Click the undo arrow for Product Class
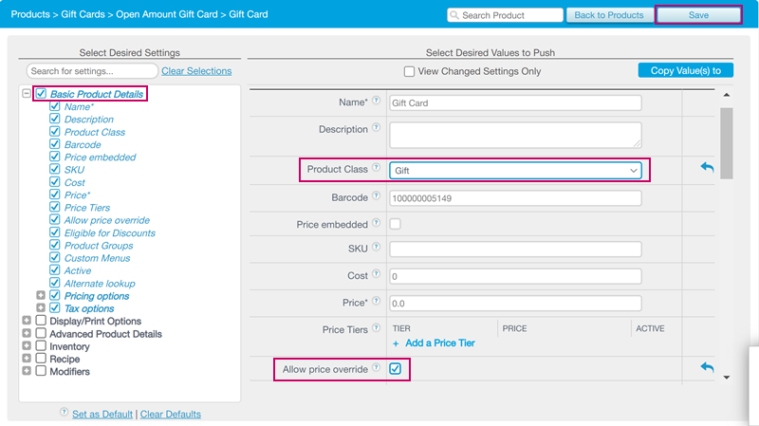The height and width of the screenshot is (426, 759). [x=707, y=167]
